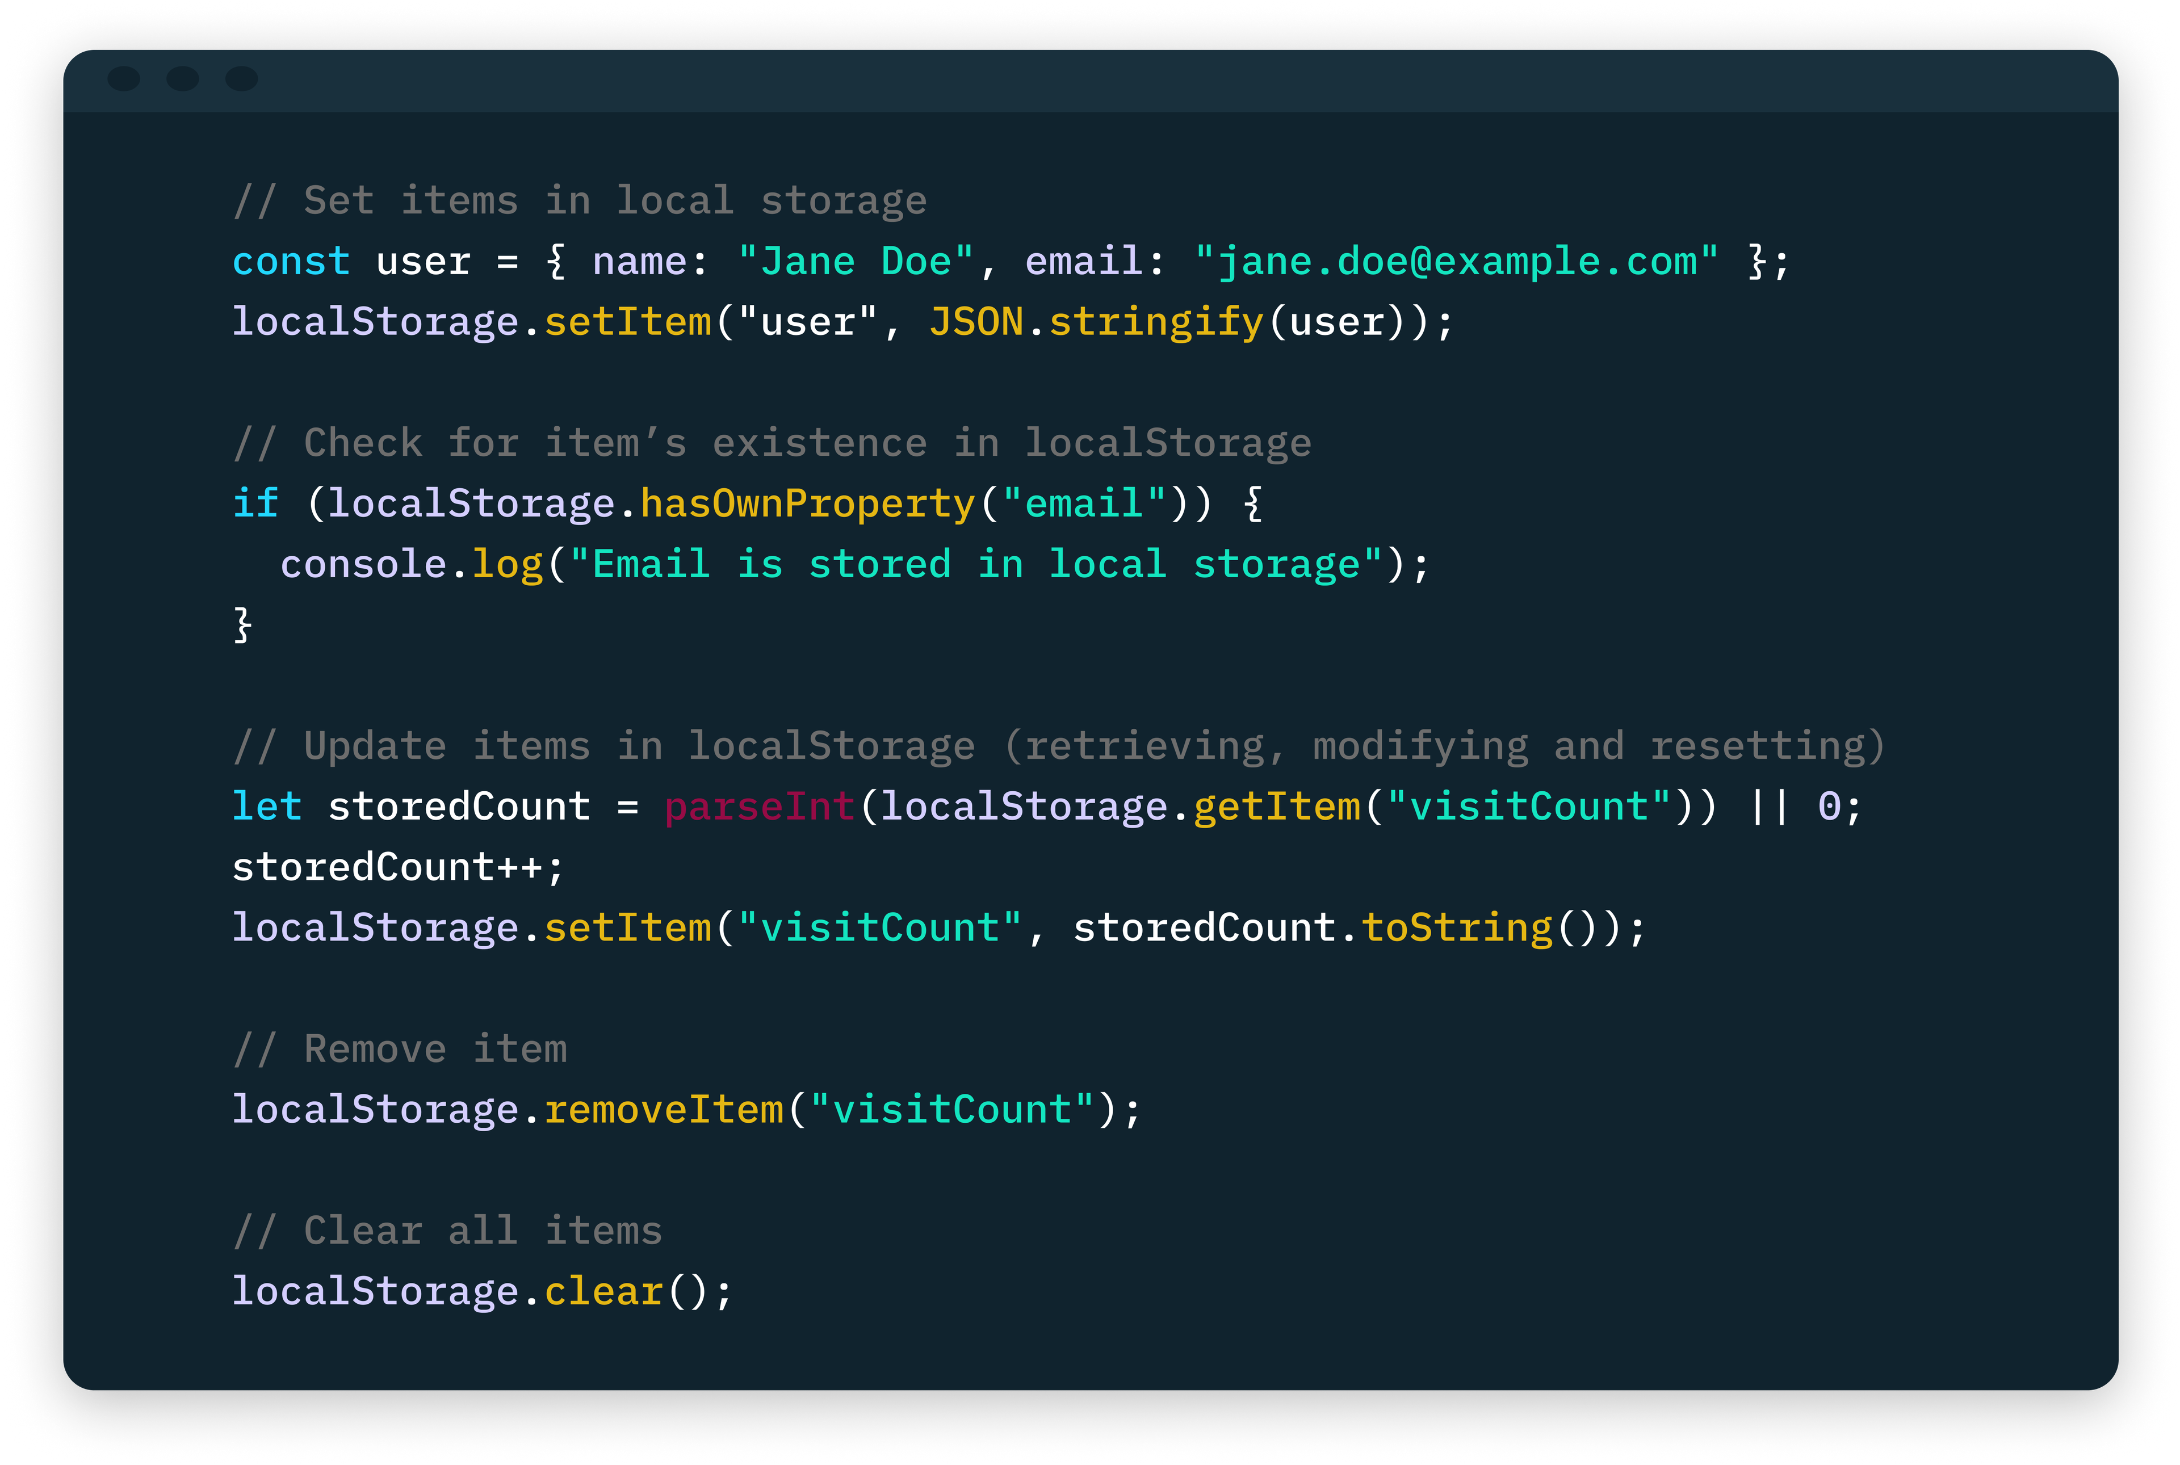This screenshot has height=1465, width=2180.
Task: Click the "Email is stored in local storage" string
Action: click(x=976, y=565)
